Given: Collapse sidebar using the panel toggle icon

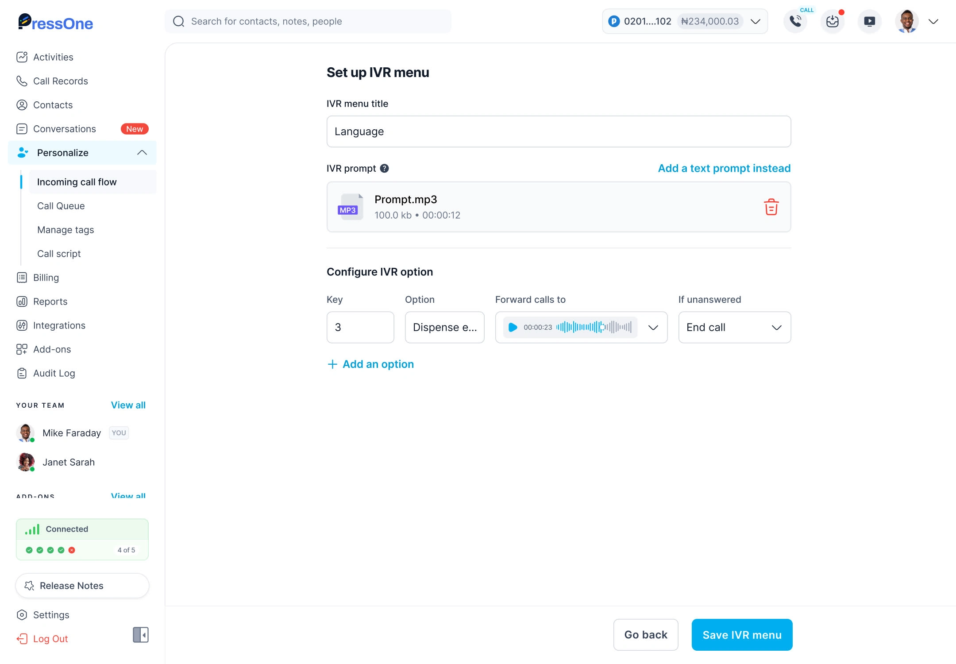Looking at the screenshot, I should point(140,635).
